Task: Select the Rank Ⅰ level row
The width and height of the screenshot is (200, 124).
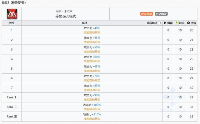Action: coord(100,97)
